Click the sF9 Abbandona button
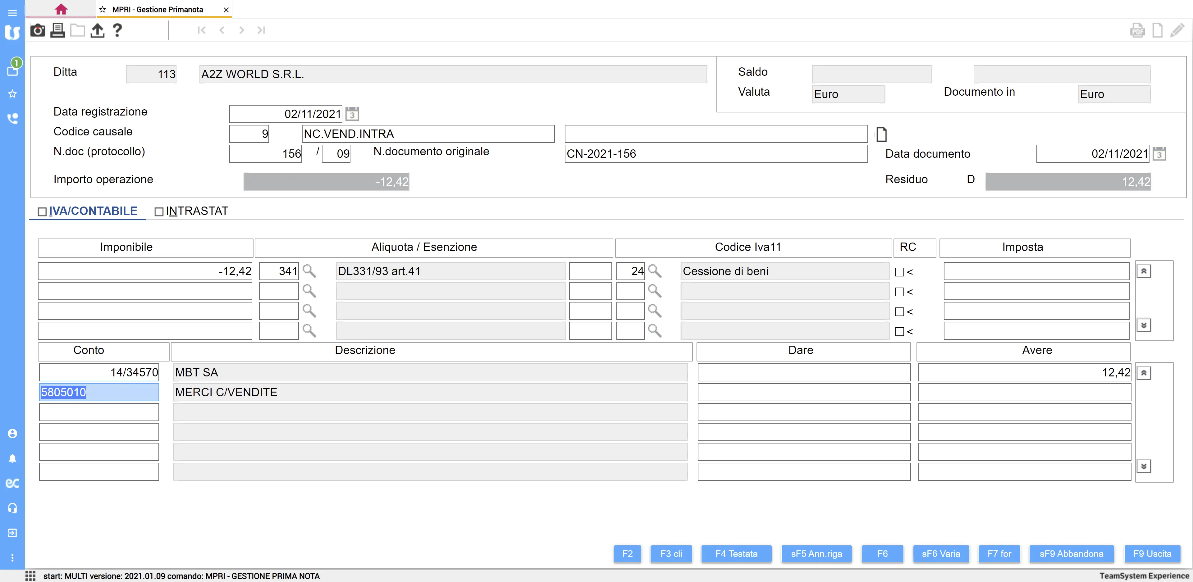 [x=1071, y=554]
